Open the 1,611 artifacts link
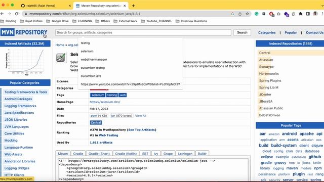 [101, 143]
